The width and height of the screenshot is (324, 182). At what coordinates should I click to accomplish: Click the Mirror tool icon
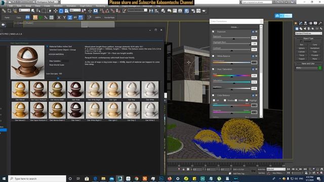[x=151, y=11]
